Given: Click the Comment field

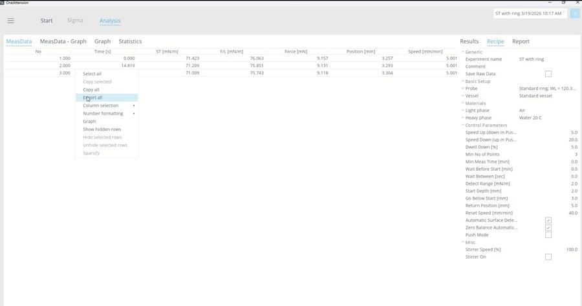Looking at the screenshot, I should click(x=548, y=67).
